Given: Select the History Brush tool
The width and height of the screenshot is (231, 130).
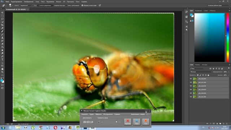Looking at the screenshot, I should pos(2,41).
